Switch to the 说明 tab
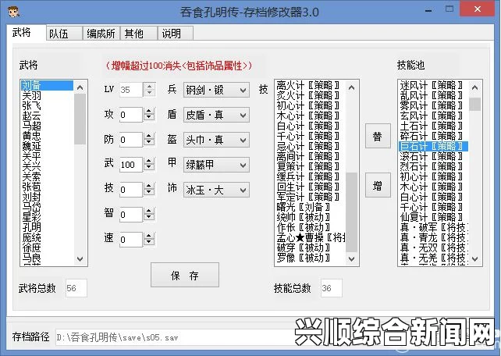This screenshot has height=356, width=501. coord(176,34)
